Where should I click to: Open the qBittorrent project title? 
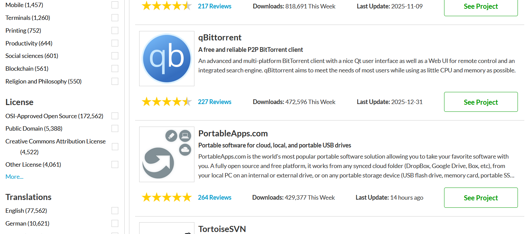pyautogui.click(x=220, y=37)
